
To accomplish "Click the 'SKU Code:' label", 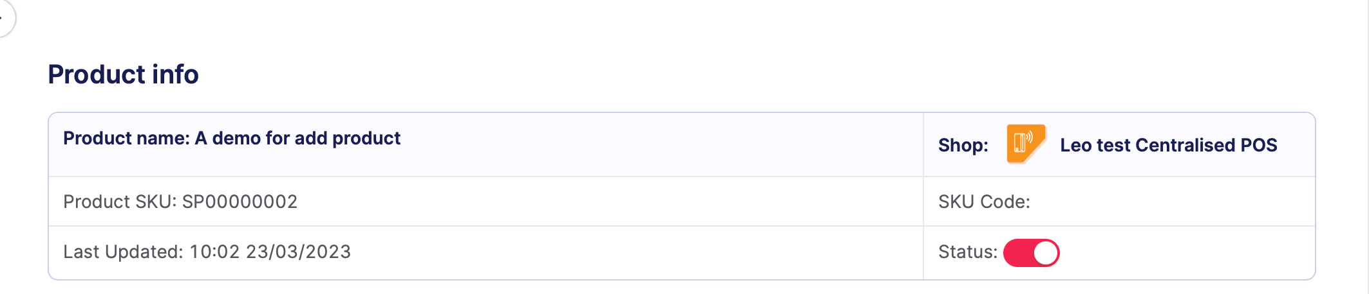I will pyautogui.click(x=984, y=202).
